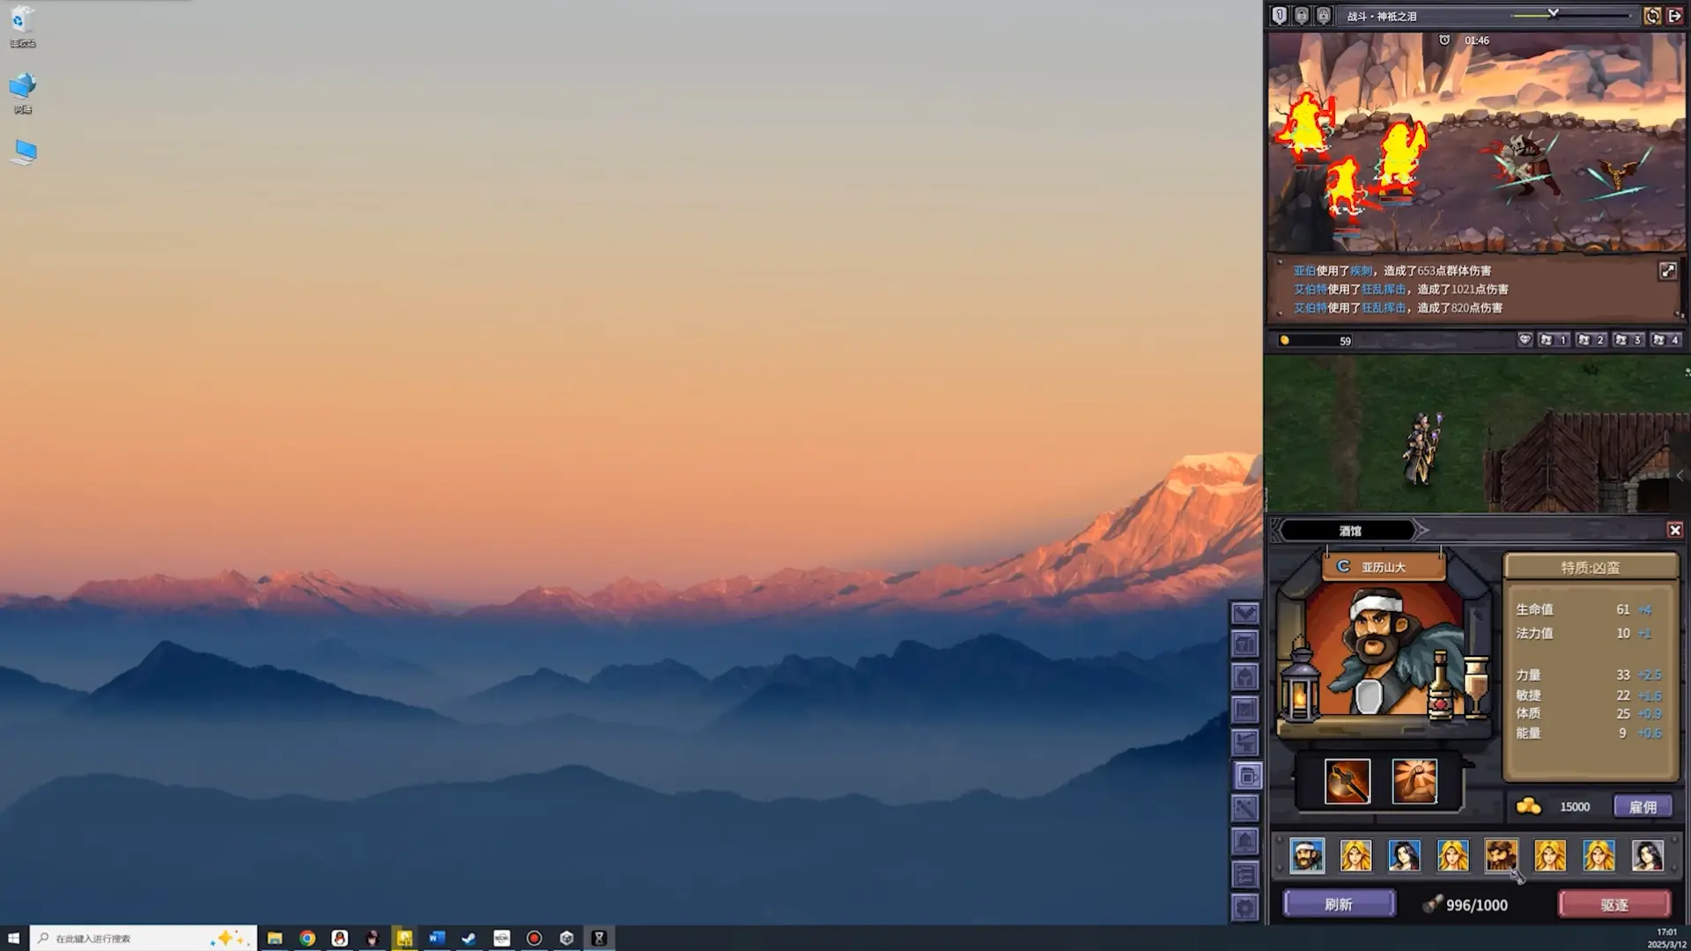The height and width of the screenshot is (951, 1691).
Task: Click the 刷新 refresh button
Action: (1339, 904)
